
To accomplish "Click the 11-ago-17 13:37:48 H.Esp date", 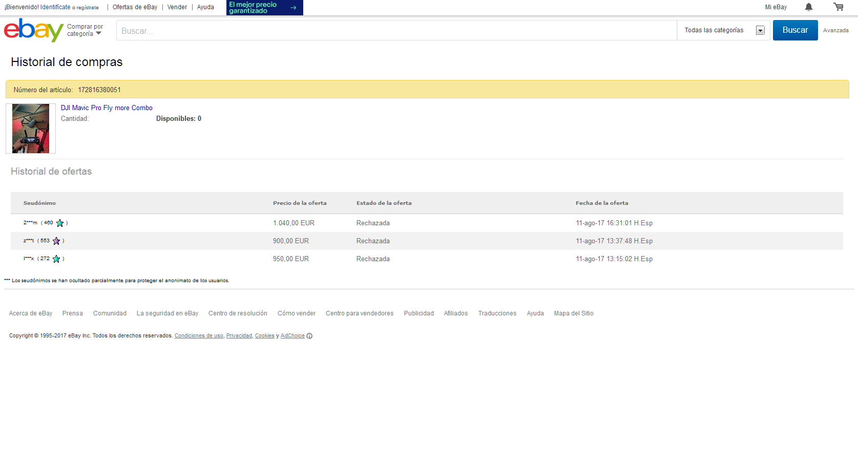I will [614, 241].
